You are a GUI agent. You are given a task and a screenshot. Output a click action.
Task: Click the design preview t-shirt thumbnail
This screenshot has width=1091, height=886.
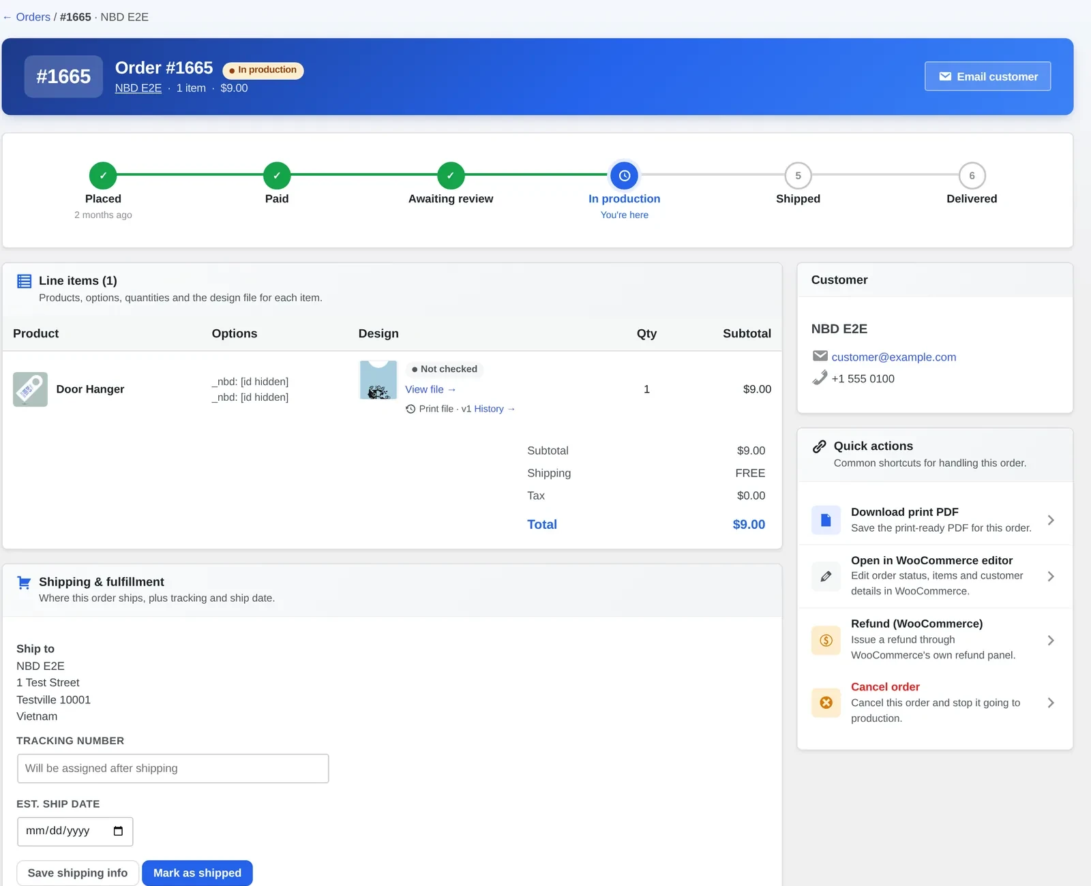378,380
